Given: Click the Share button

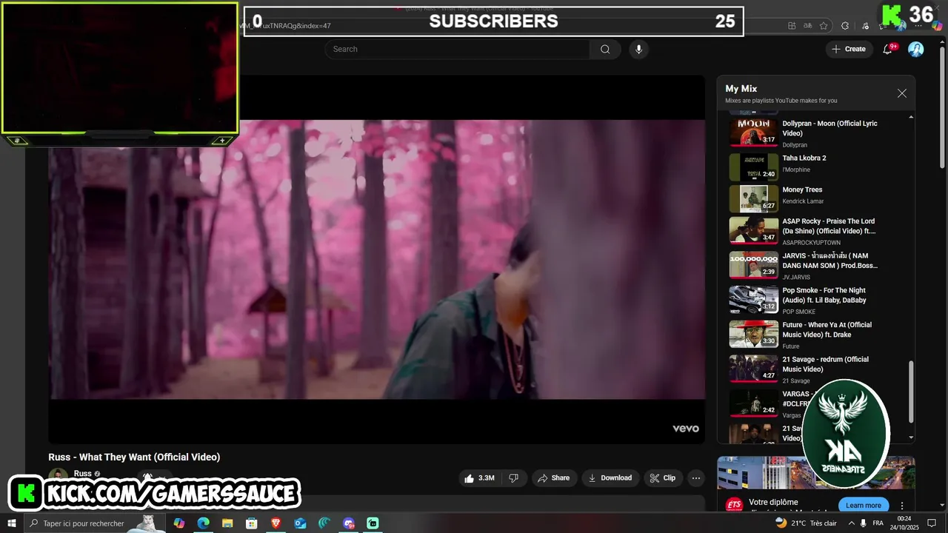Looking at the screenshot, I should click(553, 478).
